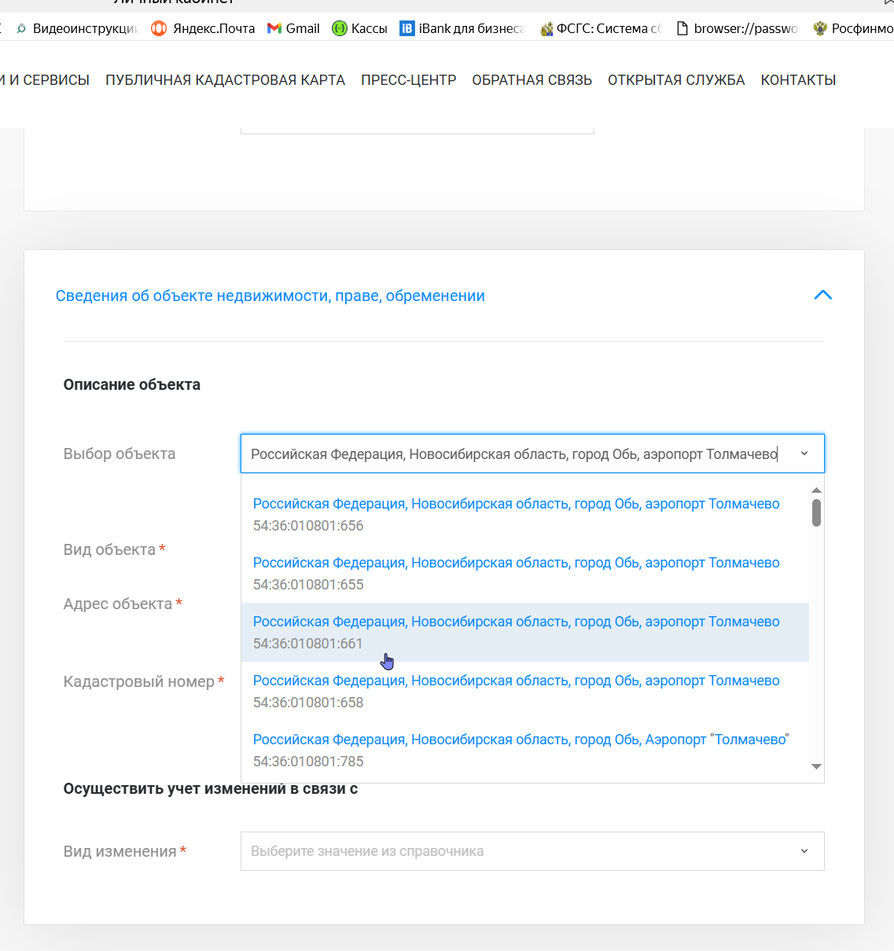This screenshot has width=894, height=951.
Task: Go to ПРЕСС-ЦЕНТР menu item
Action: pyautogui.click(x=409, y=80)
